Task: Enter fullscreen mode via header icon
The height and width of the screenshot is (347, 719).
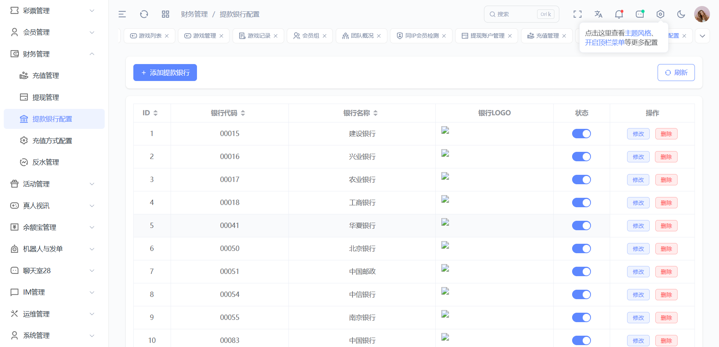Action: (577, 14)
